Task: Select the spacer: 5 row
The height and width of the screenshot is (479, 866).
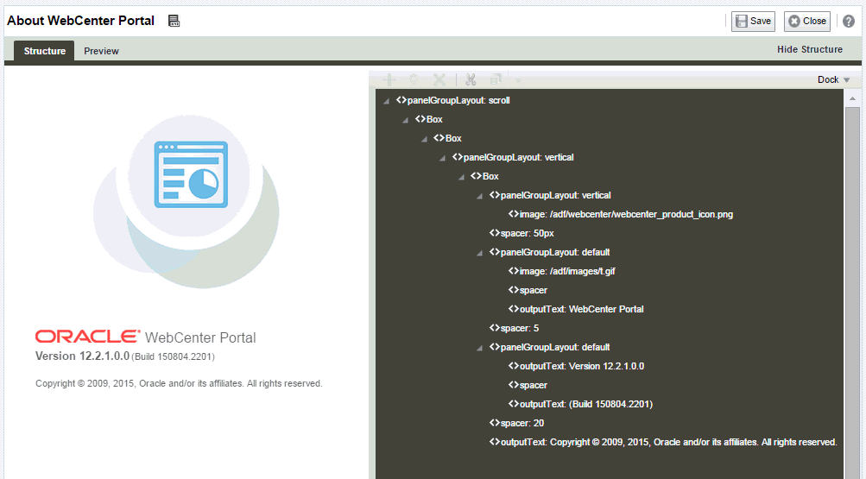Action: [x=515, y=328]
